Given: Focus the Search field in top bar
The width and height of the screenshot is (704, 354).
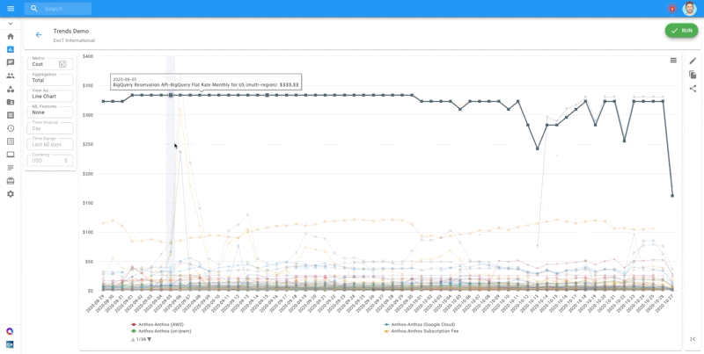Looking at the screenshot, I should pos(58,9).
